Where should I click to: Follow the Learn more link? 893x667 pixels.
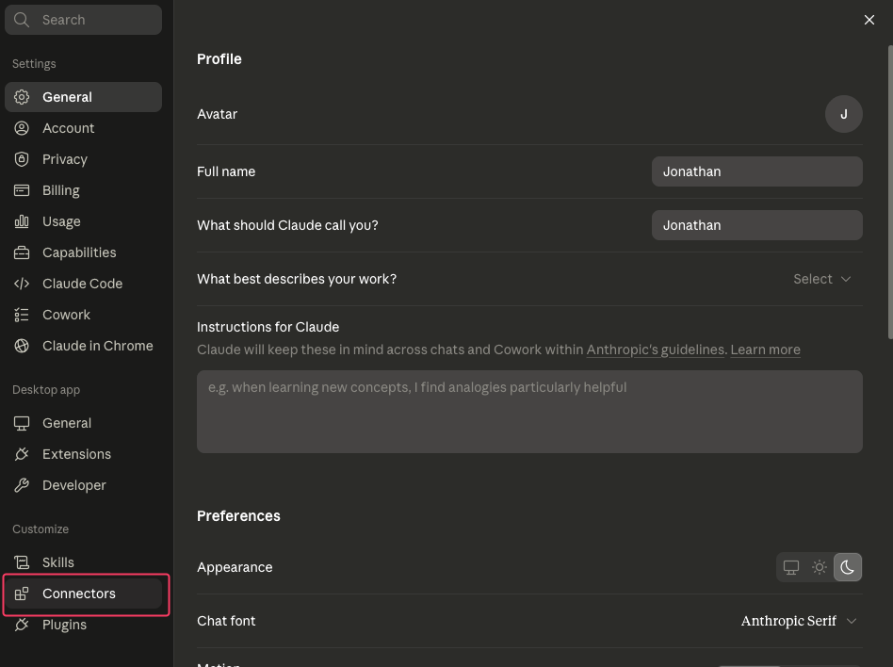pyautogui.click(x=765, y=350)
